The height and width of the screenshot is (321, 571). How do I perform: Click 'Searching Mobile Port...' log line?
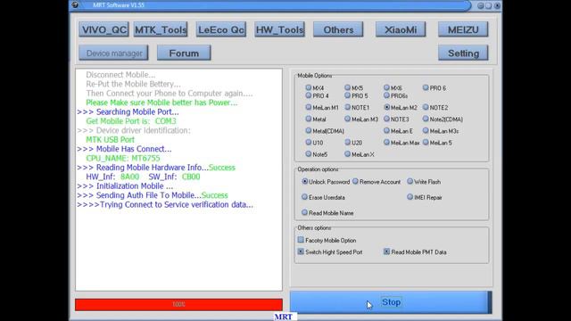click(x=128, y=111)
